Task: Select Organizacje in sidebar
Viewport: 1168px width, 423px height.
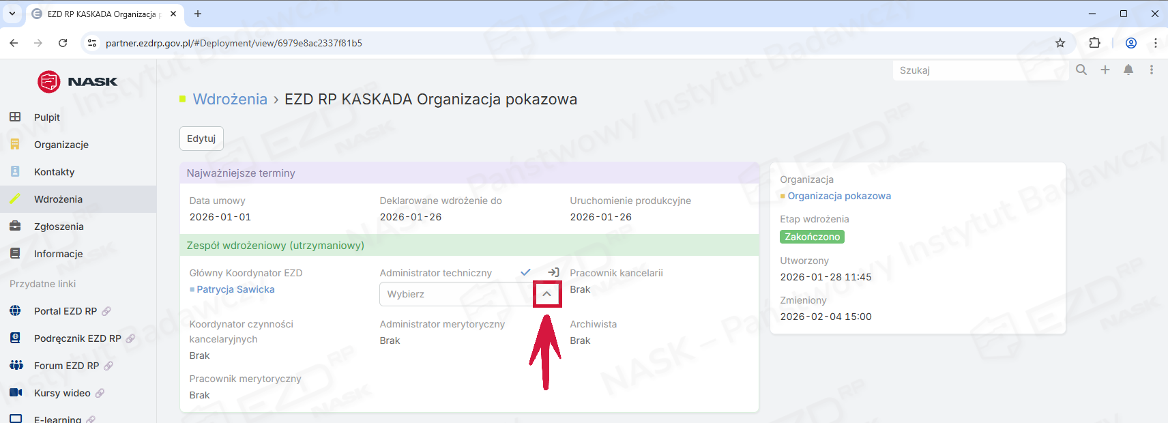Action: pyautogui.click(x=61, y=145)
